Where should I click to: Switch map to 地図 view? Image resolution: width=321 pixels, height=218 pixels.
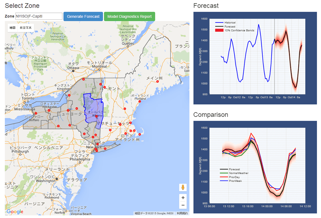(12, 27)
